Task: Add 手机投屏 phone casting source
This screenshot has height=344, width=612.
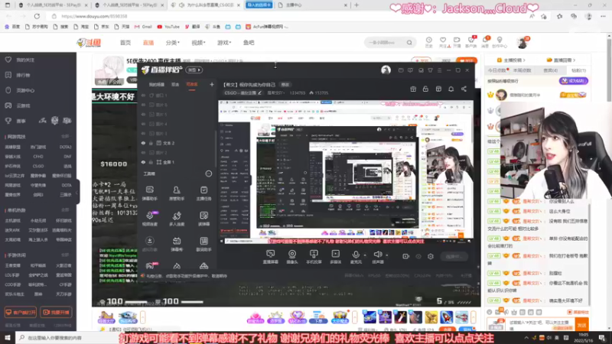Action: tap(314, 257)
